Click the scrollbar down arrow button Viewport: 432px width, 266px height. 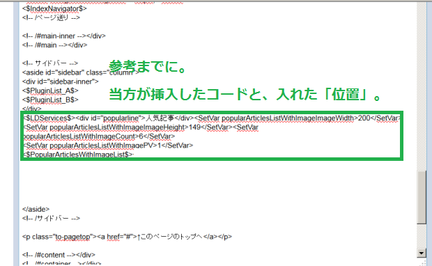[x=422, y=253]
